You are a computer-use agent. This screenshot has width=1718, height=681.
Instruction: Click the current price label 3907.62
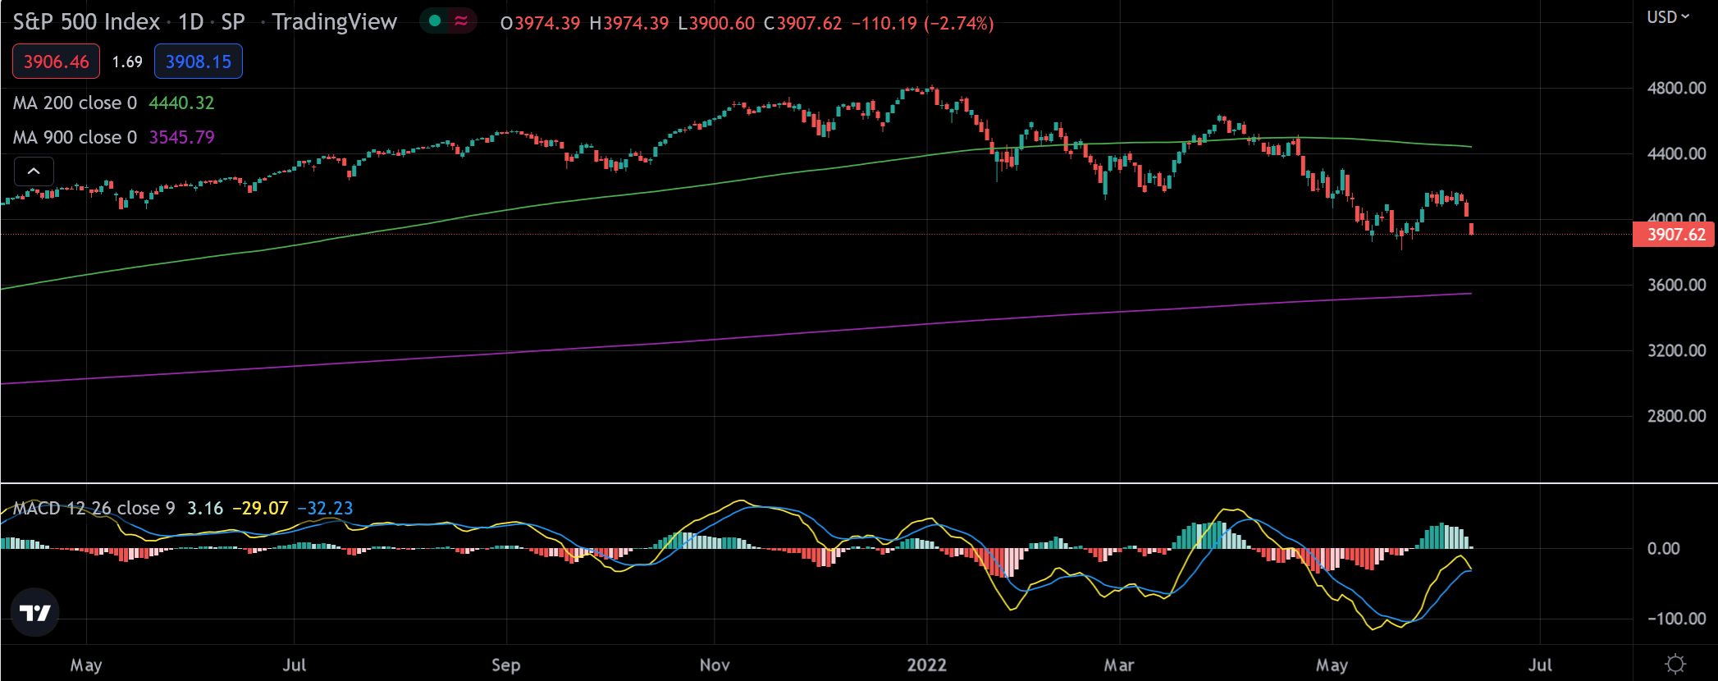tap(1675, 235)
